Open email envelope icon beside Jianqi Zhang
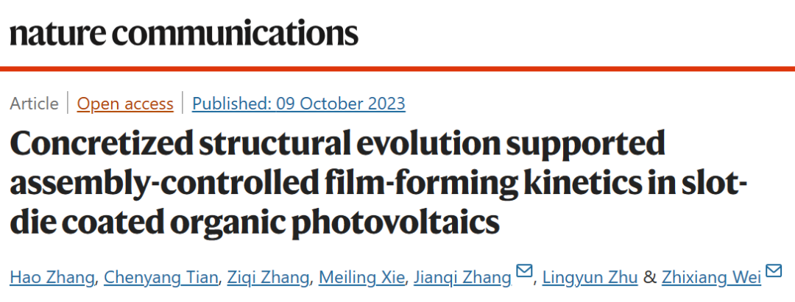This screenshot has width=795, height=302. tap(524, 271)
